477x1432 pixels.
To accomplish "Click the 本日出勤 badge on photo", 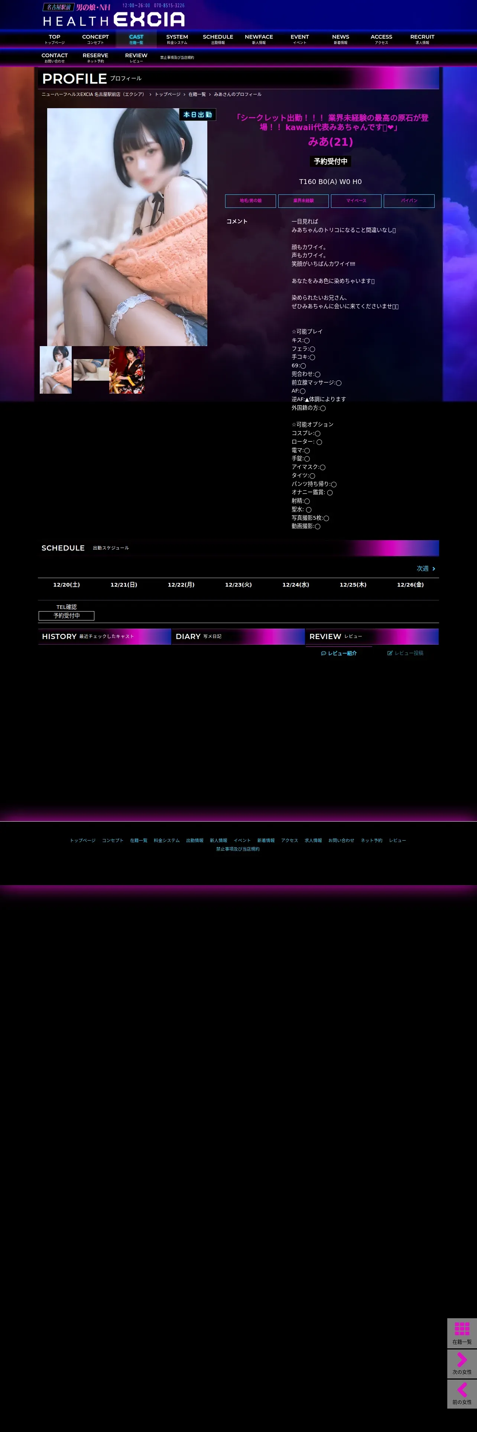I will [198, 115].
